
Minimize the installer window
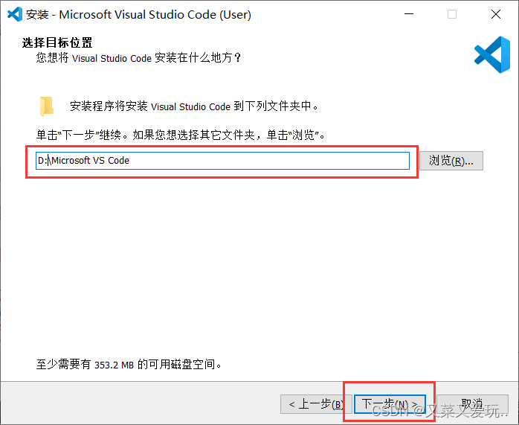tap(409, 14)
